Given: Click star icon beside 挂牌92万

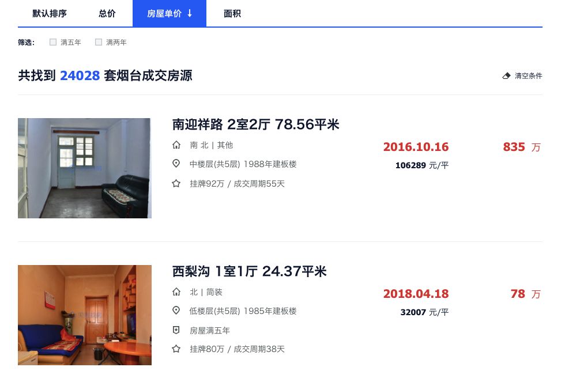Looking at the screenshot, I should (176, 184).
